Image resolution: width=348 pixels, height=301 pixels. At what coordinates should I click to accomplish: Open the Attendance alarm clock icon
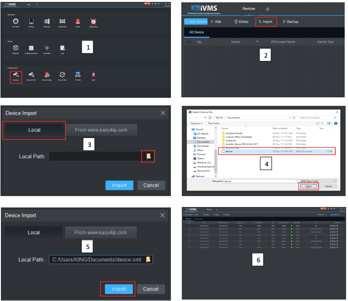pos(93,21)
